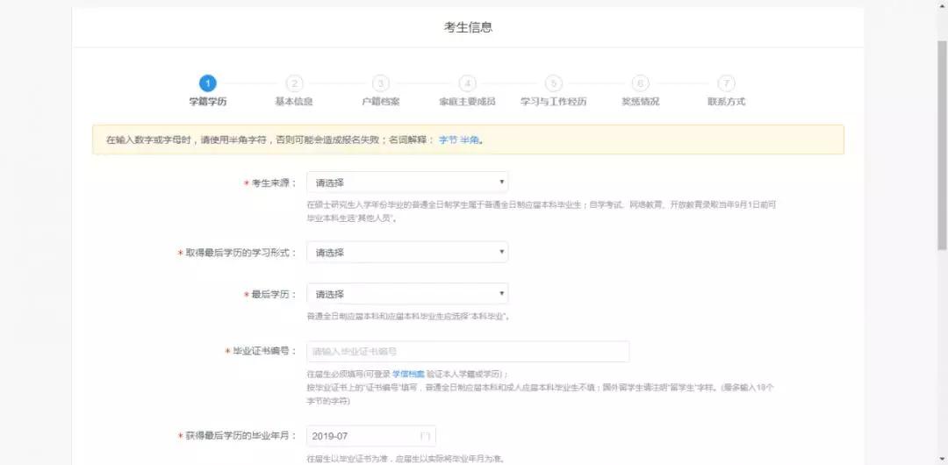The width and height of the screenshot is (948, 465).
Task: Open step 7 circle 联系方式
Action: [x=726, y=83]
